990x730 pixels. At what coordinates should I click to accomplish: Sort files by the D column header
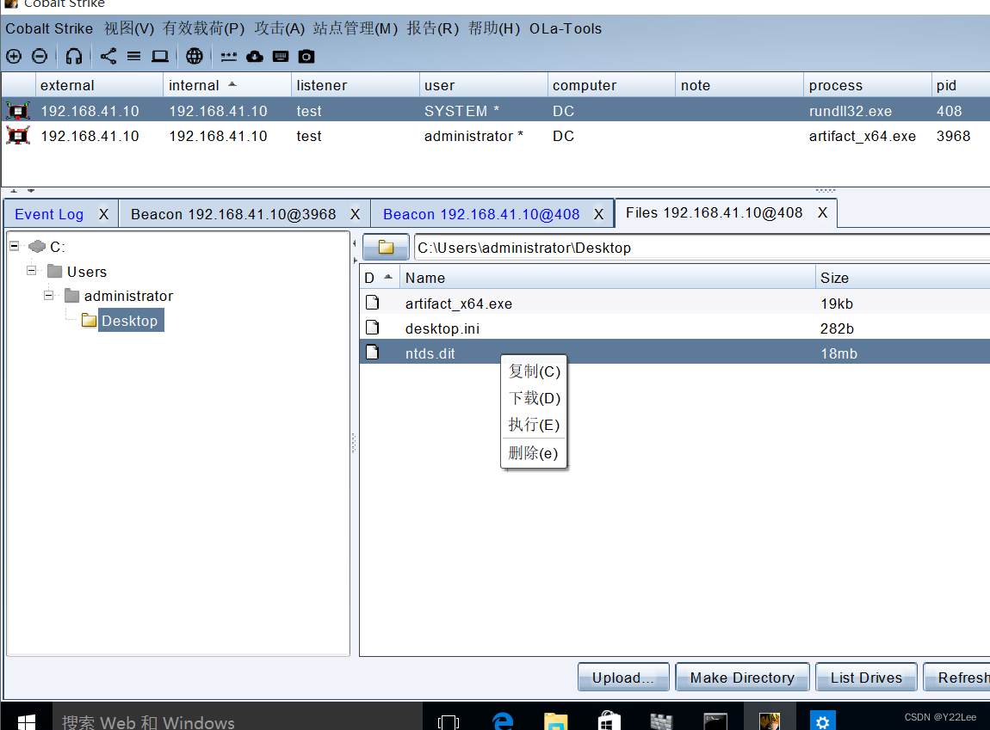tap(380, 278)
